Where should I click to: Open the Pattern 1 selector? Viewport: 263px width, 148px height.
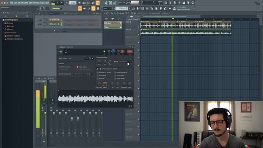pos(122,8)
